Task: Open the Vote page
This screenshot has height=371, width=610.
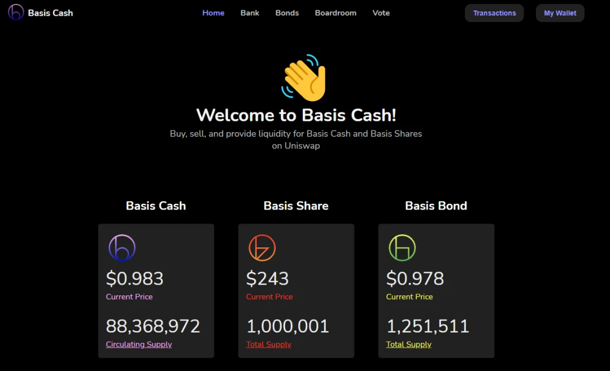Action: [x=381, y=13]
